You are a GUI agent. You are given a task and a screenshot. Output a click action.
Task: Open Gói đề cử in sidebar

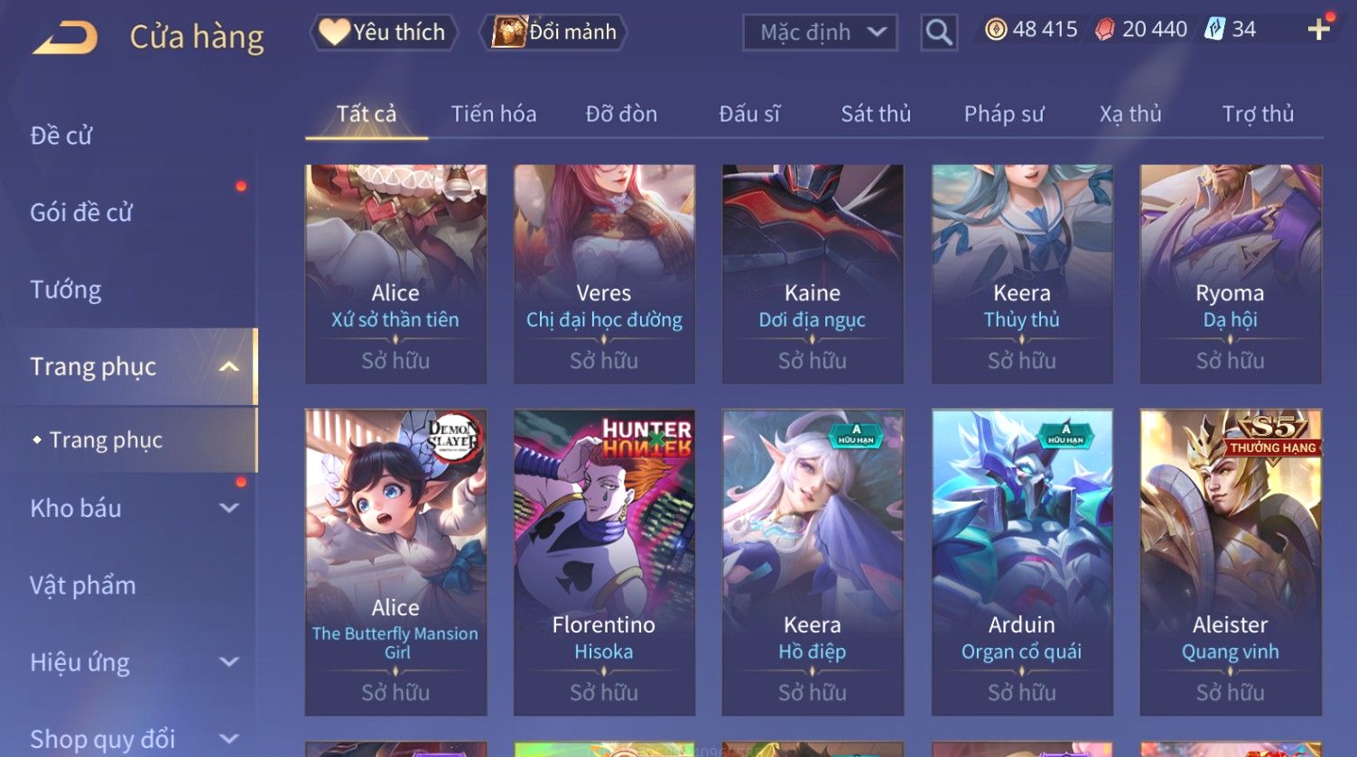(x=81, y=212)
